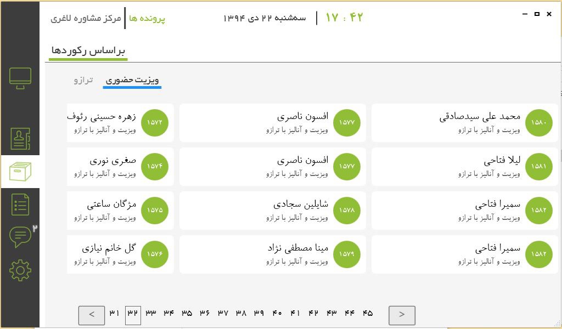Viewport: 562px width, 329px height.
Task: Open the settings gear icon
Action: tap(20, 270)
